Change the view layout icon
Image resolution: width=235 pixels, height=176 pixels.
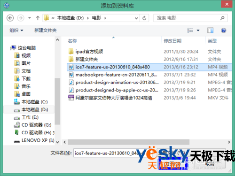point(190,31)
